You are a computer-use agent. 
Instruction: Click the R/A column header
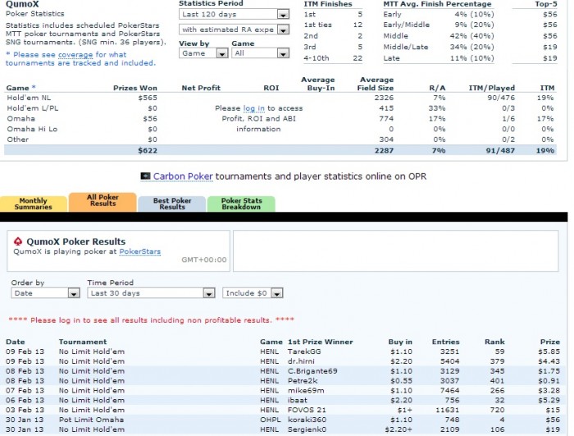coord(437,88)
